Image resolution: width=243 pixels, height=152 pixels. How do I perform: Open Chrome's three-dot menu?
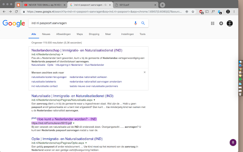pos(234,12)
